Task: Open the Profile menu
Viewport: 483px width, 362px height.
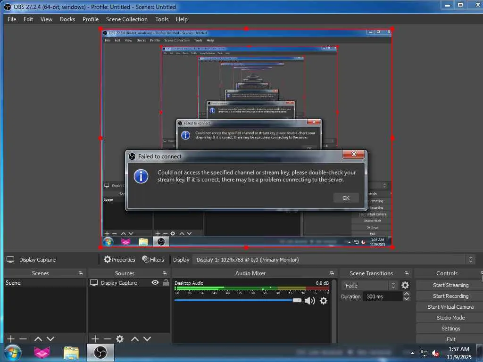Action: (x=91, y=19)
